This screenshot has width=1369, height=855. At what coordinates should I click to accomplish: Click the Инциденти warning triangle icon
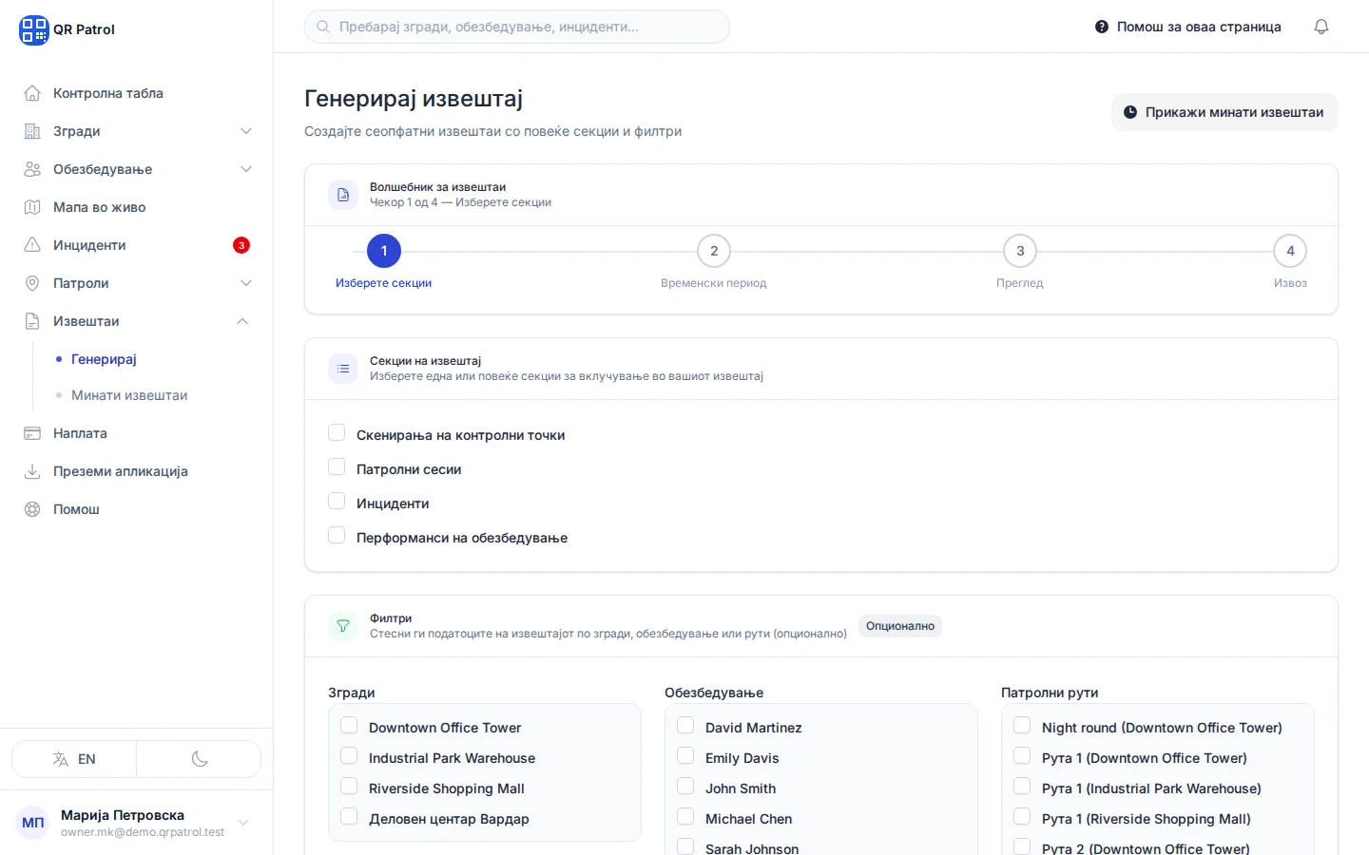pos(32,245)
